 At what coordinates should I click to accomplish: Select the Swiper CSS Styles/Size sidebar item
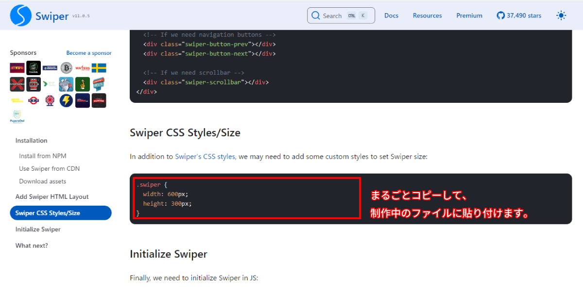pos(61,213)
